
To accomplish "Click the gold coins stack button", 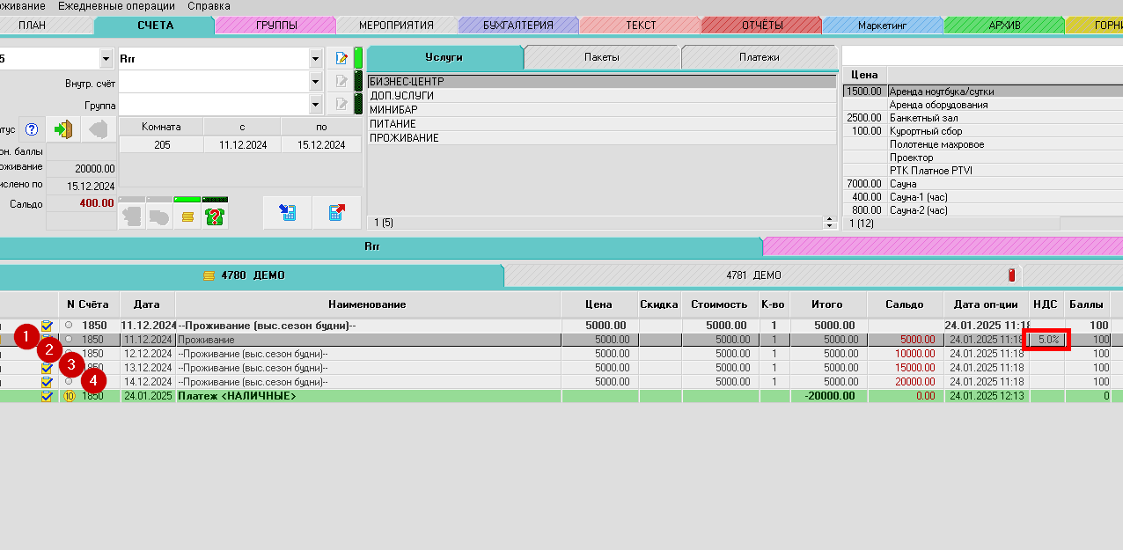I will [x=187, y=216].
